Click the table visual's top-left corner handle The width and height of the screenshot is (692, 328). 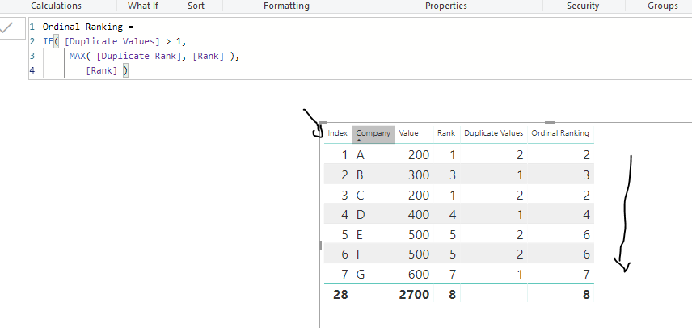tap(323, 123)
